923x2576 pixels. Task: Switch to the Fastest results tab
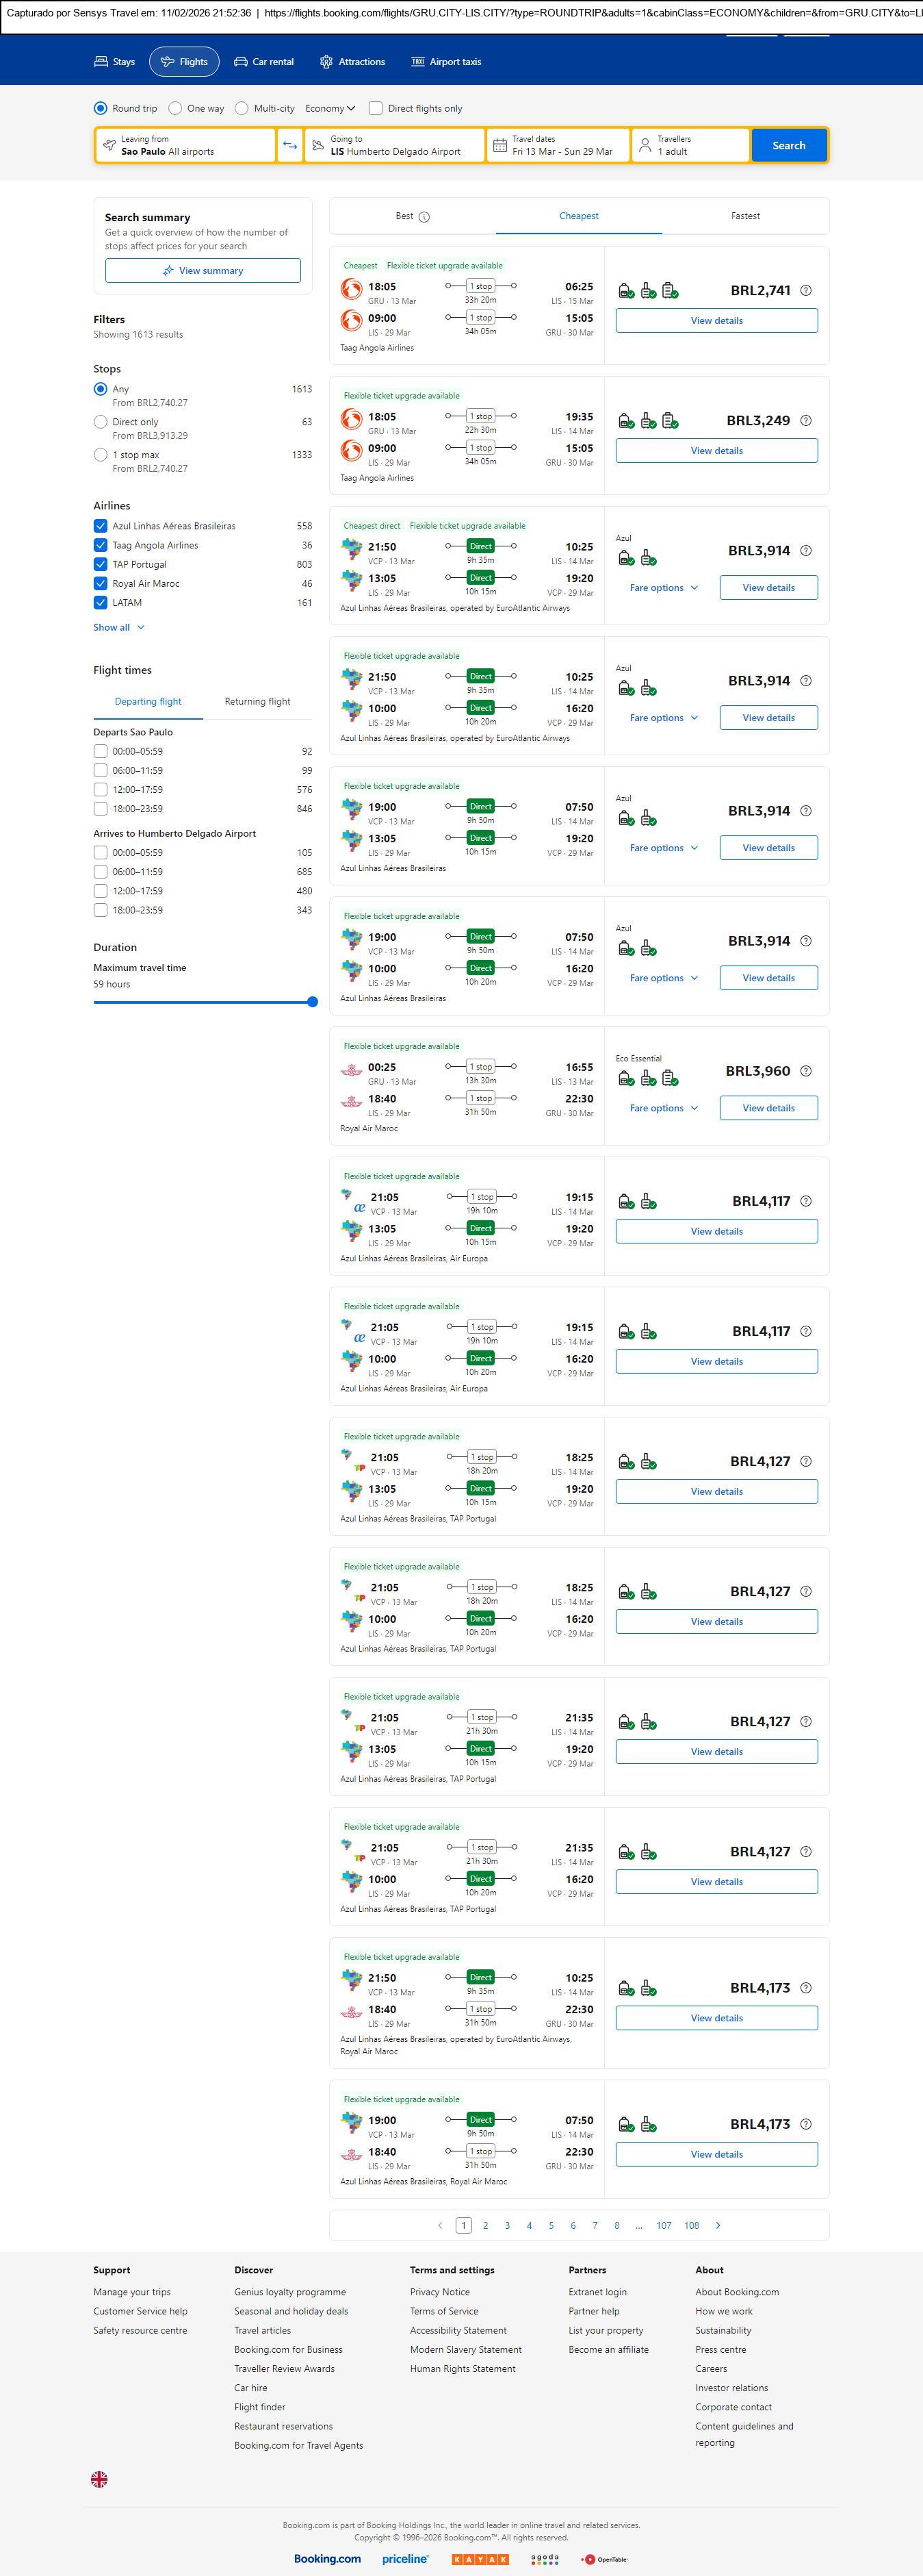tap(745, 216)
